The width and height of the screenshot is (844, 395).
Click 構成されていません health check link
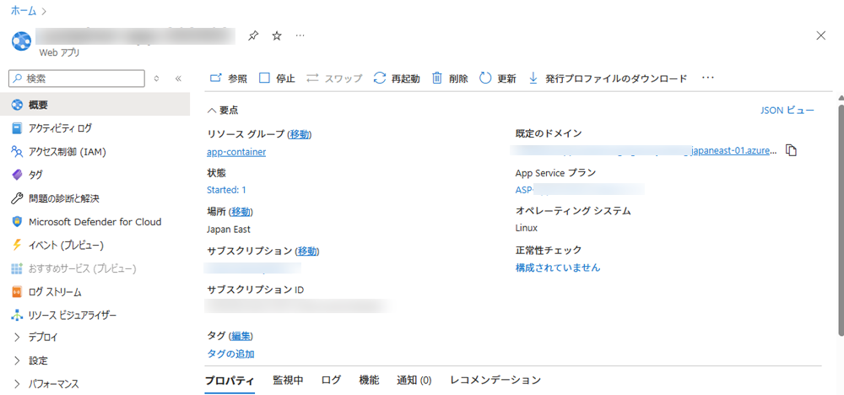click(x=558, y=268)
